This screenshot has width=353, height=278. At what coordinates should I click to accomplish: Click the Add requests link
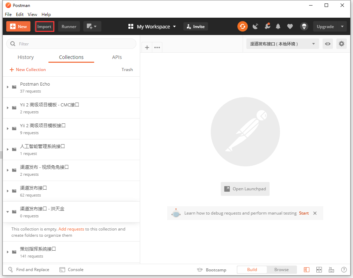(71, 229)
